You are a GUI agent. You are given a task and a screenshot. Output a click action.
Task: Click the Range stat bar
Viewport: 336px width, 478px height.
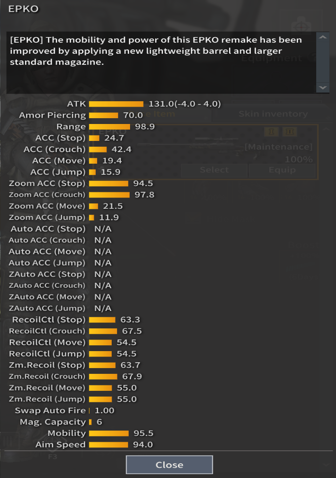point(109,127)
